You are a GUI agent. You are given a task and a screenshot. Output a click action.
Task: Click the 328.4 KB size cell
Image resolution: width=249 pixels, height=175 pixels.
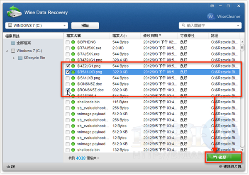click(x=120, y=60)
